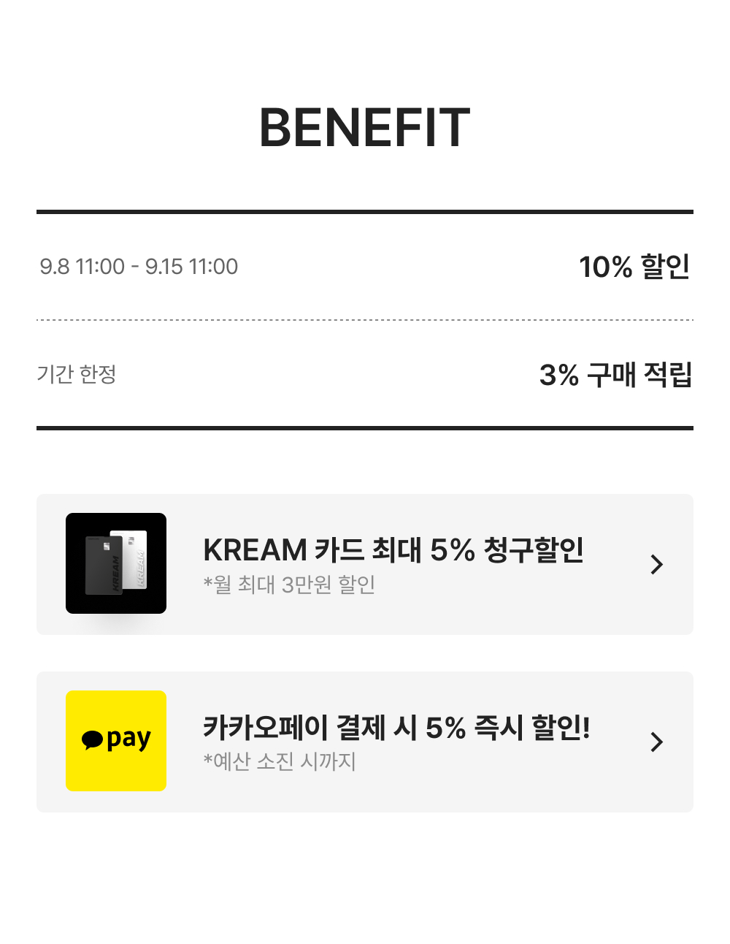
Task: Open the '카카오페이 결제 시 5% 즉시 할인!' title
Action: pos(396,727)
